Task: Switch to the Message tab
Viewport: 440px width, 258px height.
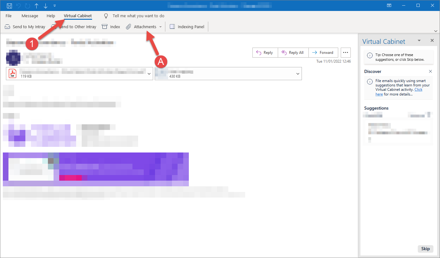Action: (30, 16)
